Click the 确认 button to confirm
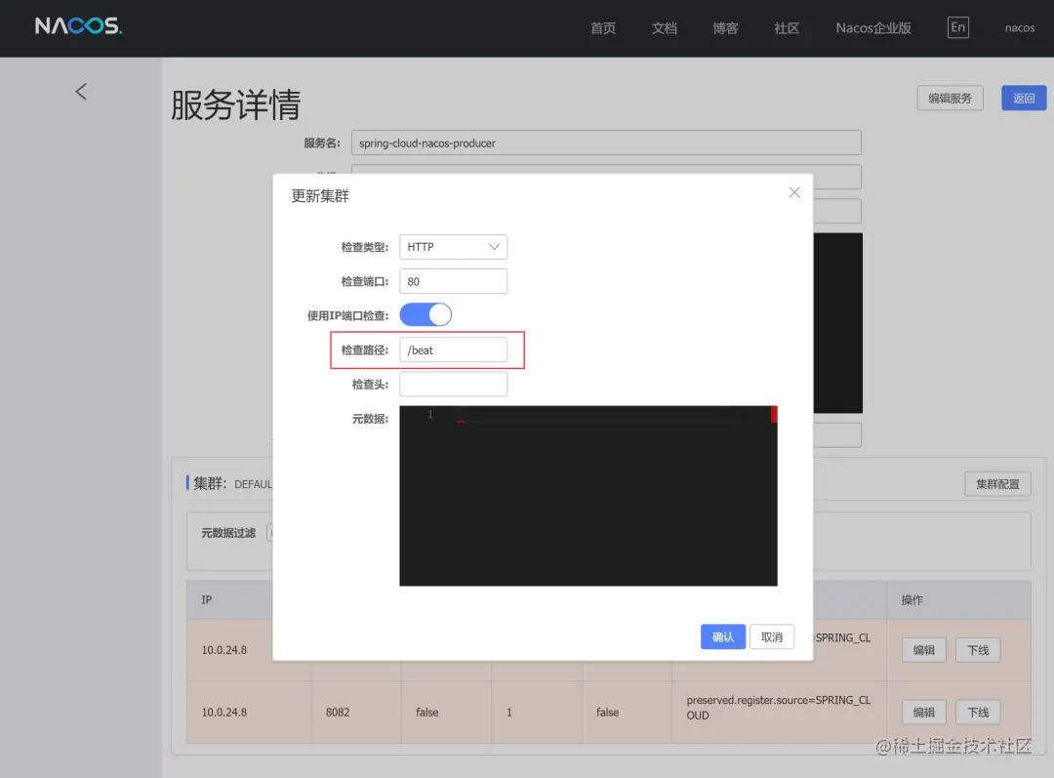This screenshot has width=1054, height=778. pyautogui.click(x=722, y=636)
